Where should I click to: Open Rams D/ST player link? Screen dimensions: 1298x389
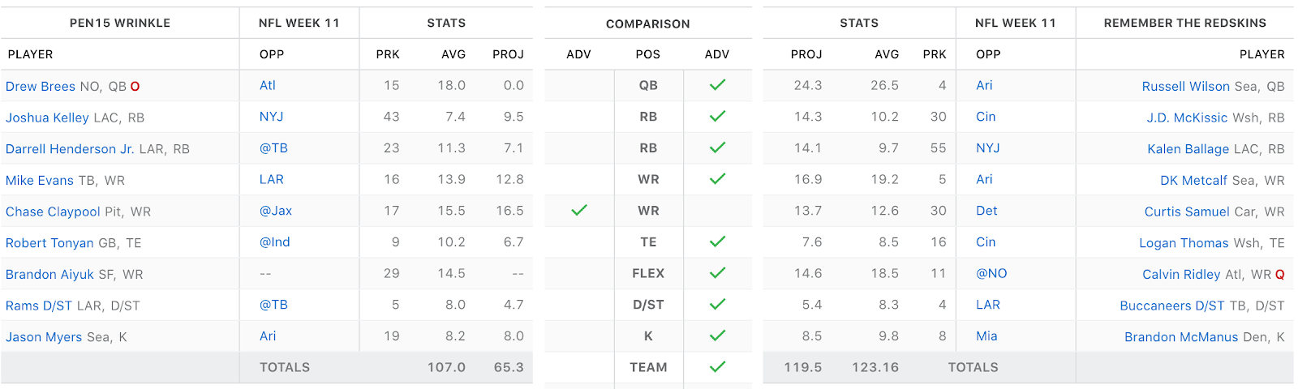39,306
